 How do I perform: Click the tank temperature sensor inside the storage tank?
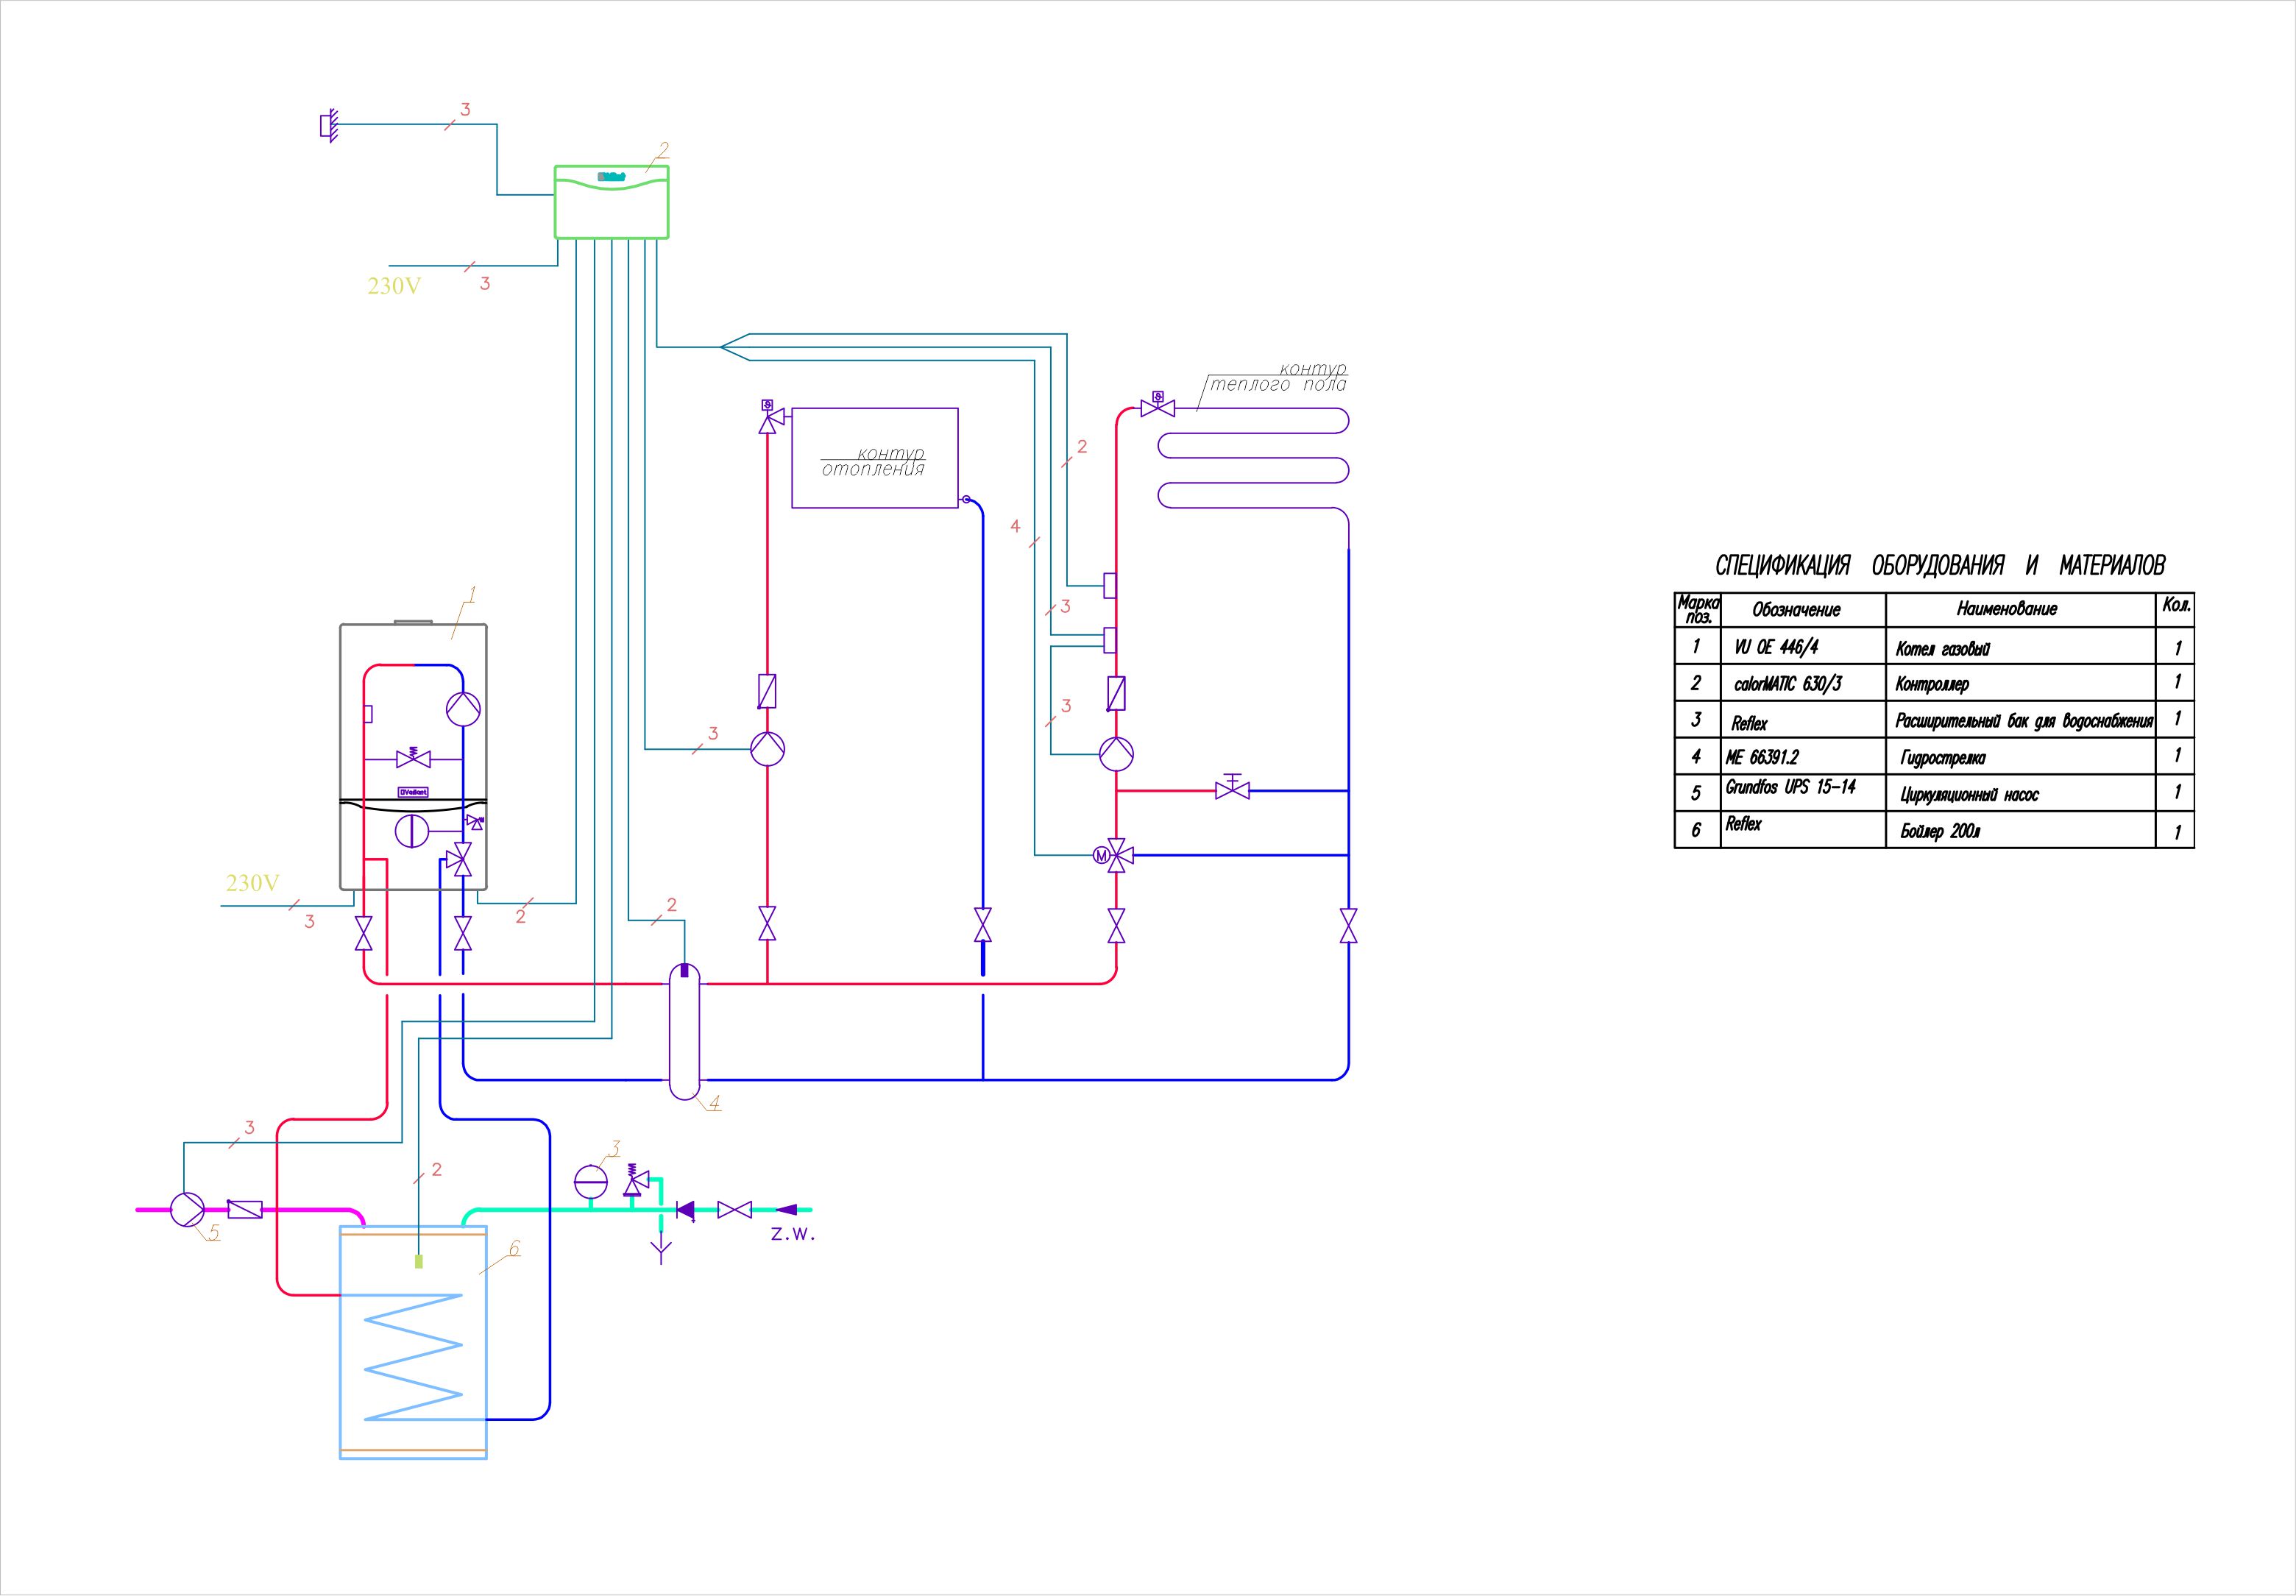[419, 1261]
